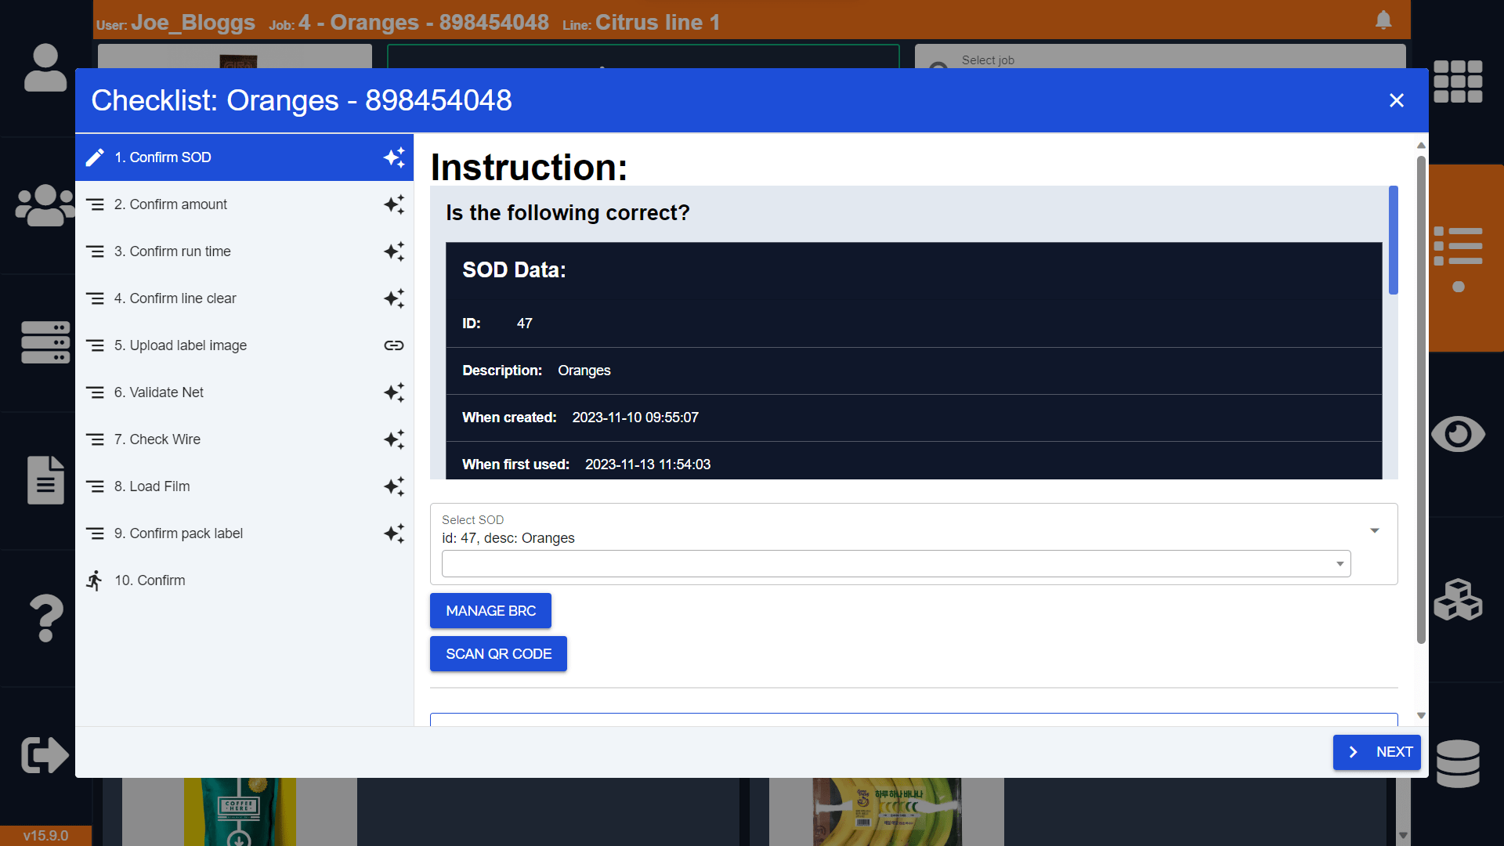The width and height of the screenshot is (1504, 846).
Task: Click the eye view icon
Action: [x=1458, y=434]
